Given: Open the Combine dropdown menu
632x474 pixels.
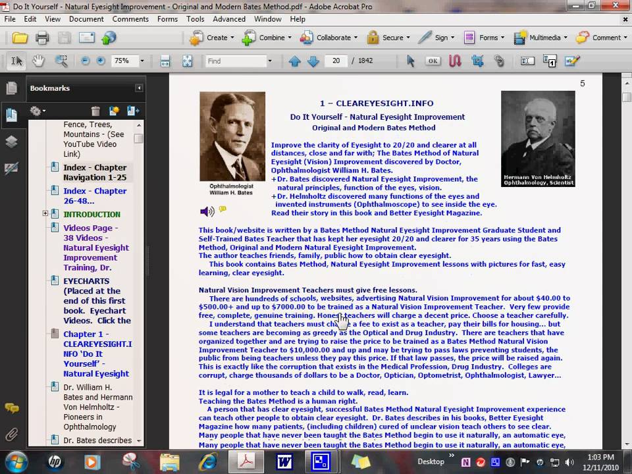Looking at the screenshot, I should tap(267, 38).
